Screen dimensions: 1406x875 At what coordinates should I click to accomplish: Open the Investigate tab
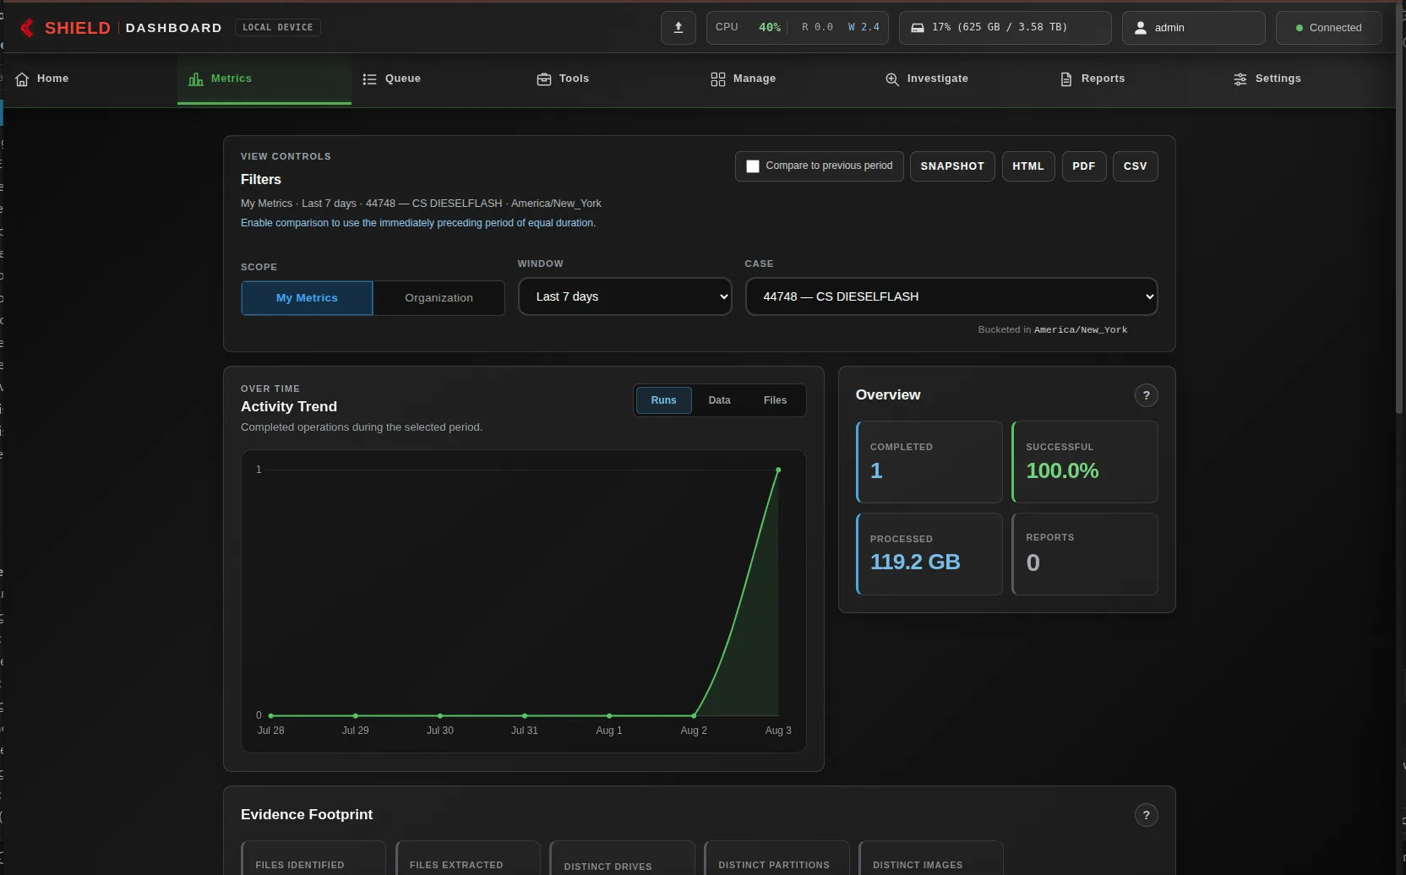point(961,79)
